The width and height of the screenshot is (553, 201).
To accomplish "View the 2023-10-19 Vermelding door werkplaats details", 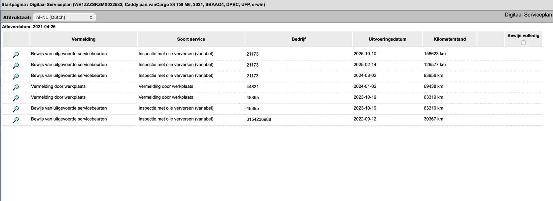I will tap(16, 98).
